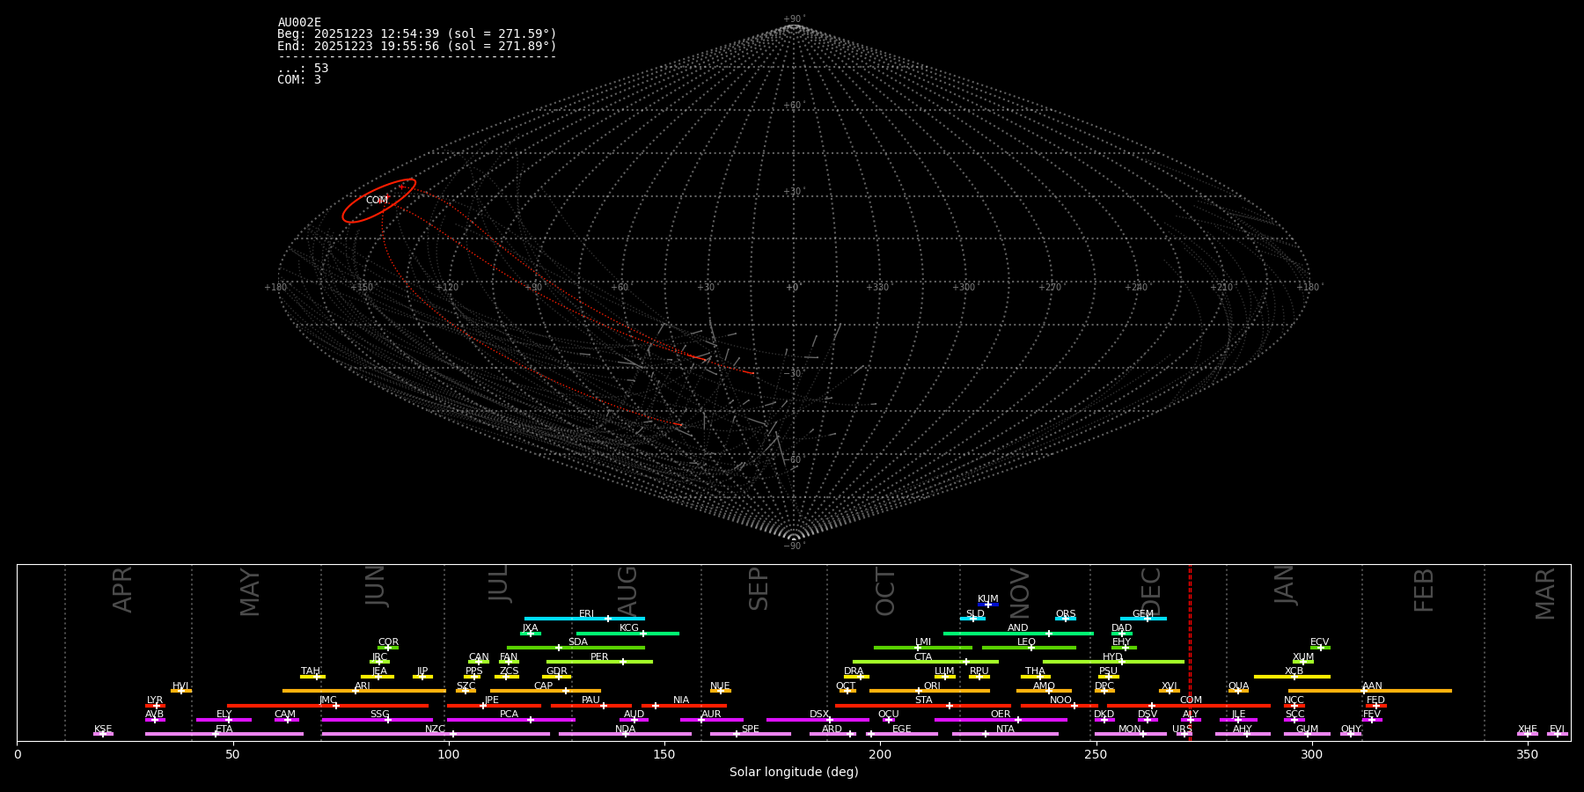This screenshot has height=792, width=1584.
Task: Click the HYD shower label
Action: [x=1112, y=657]
